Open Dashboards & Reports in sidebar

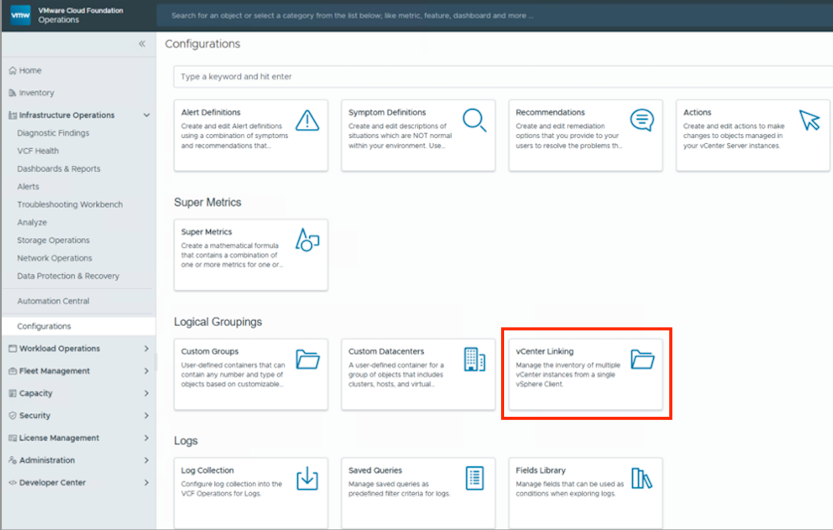pyautogui.click(x=59, y=169)
